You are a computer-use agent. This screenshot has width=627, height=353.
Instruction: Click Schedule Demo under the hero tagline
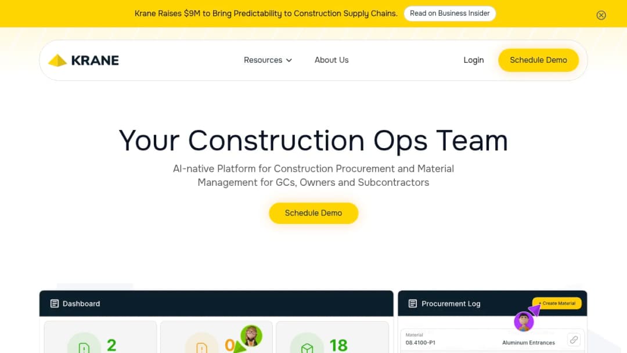coord(313,213)
